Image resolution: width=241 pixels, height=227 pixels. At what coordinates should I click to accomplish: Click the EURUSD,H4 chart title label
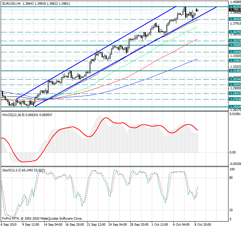tap(11, 3)
